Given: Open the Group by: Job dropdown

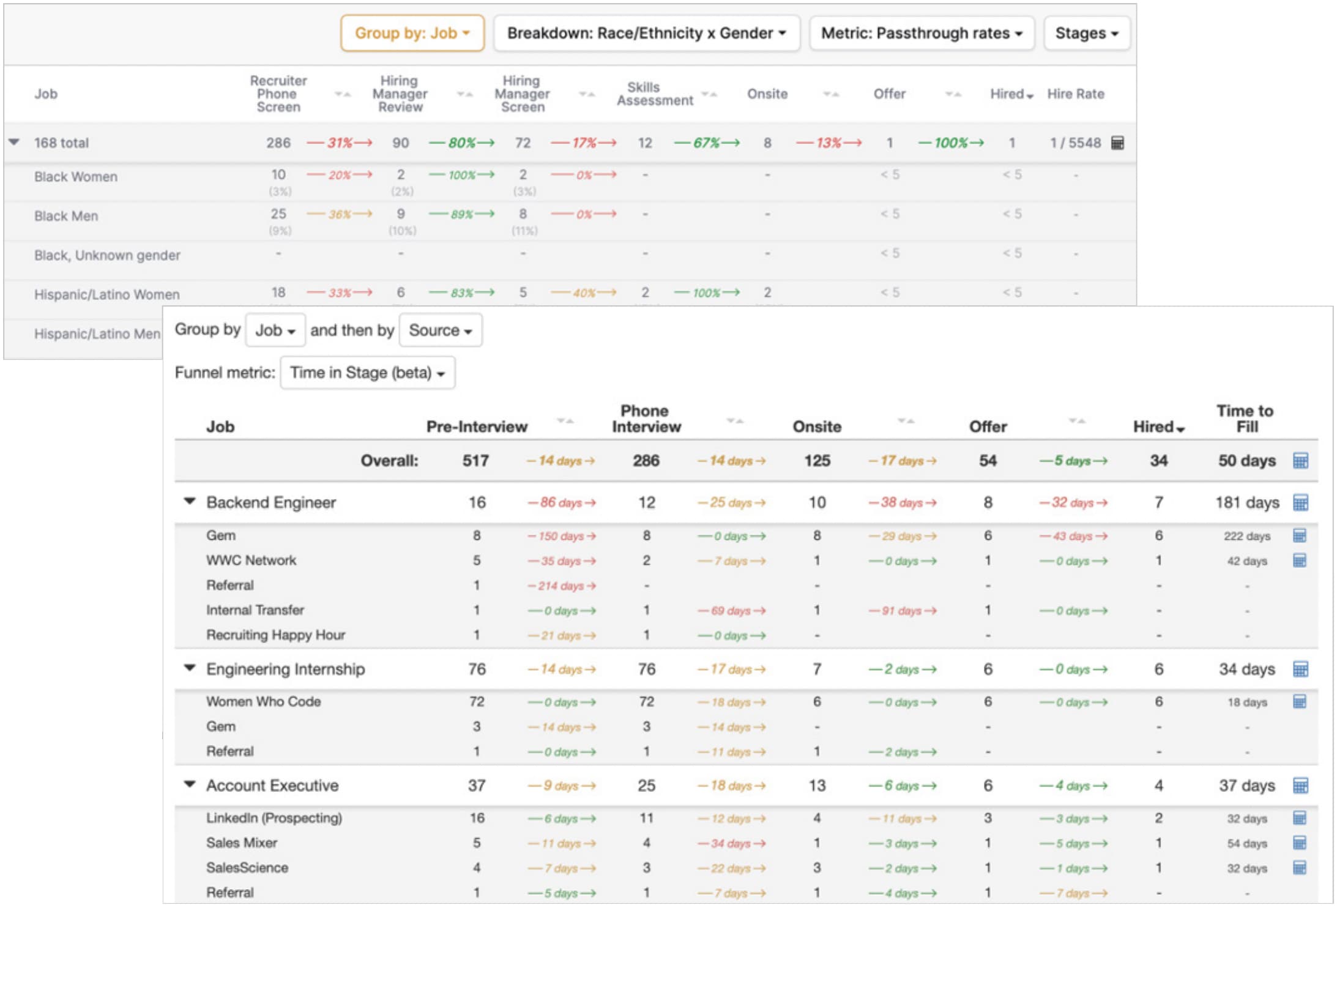Looking at the screenshot, I should tap(412, 33).
